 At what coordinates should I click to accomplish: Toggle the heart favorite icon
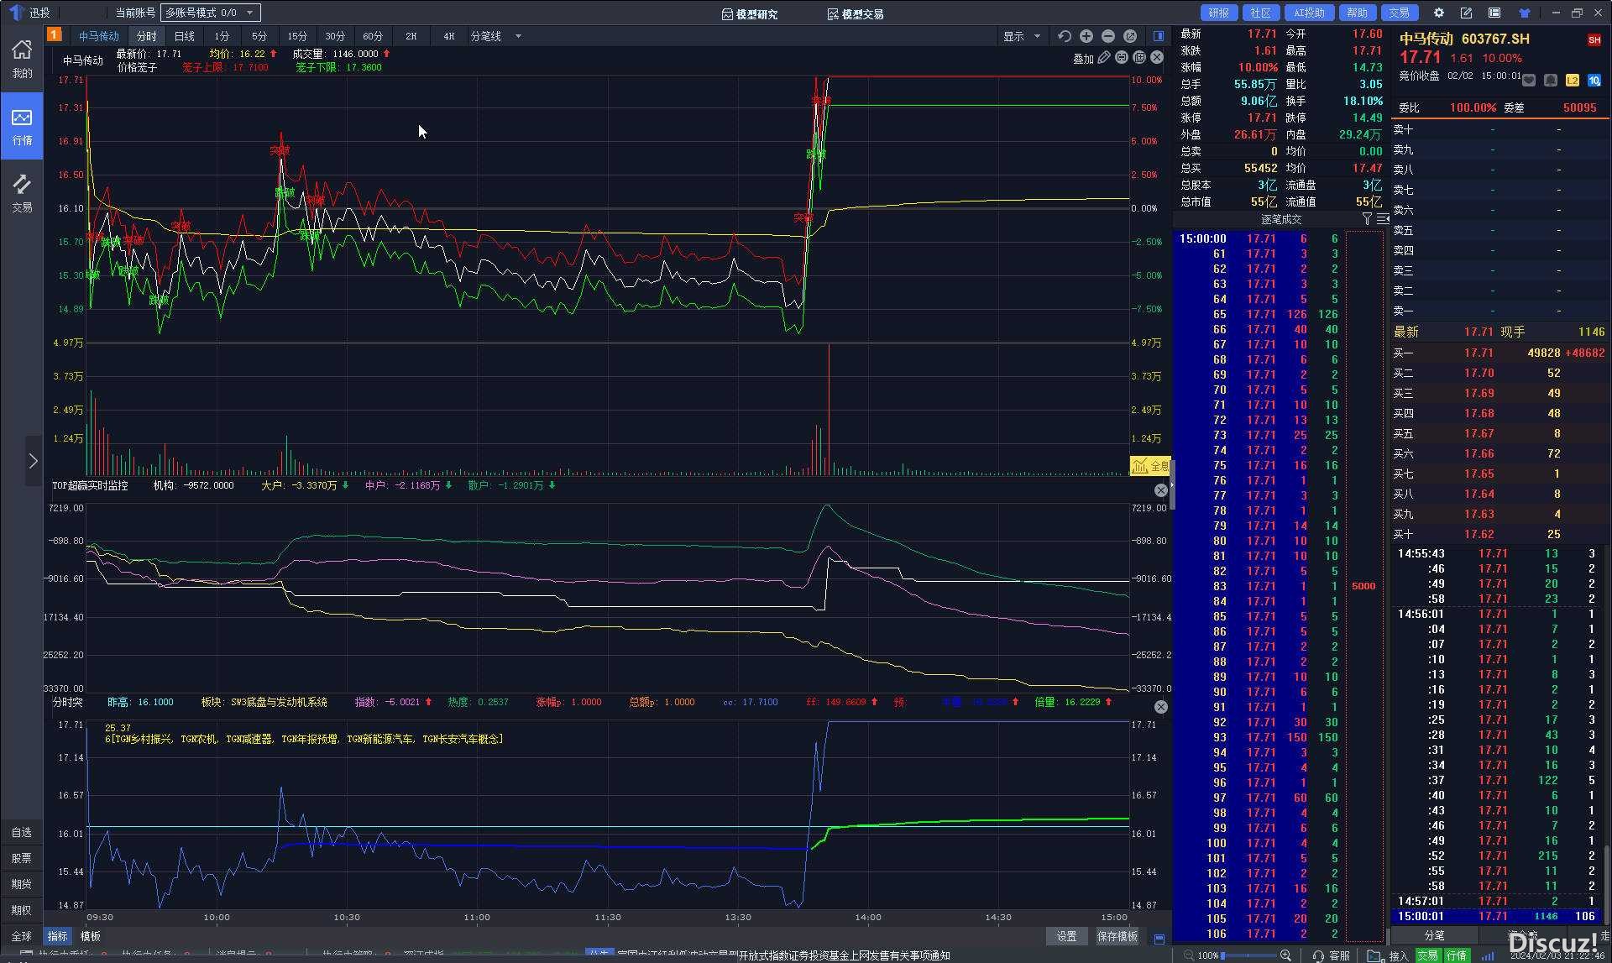(1529, 80)
